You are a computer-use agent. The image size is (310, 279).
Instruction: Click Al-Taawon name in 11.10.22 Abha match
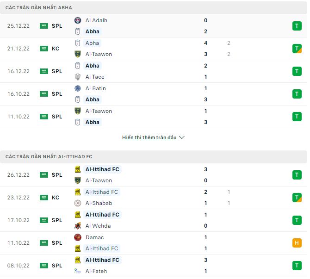(99, 111)
